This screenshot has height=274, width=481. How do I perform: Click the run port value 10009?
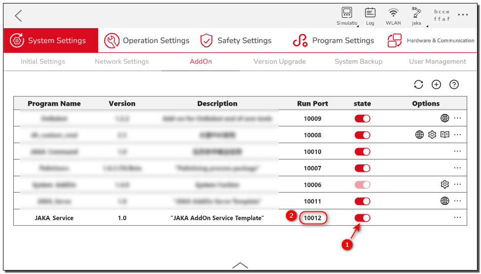point(313,119)
